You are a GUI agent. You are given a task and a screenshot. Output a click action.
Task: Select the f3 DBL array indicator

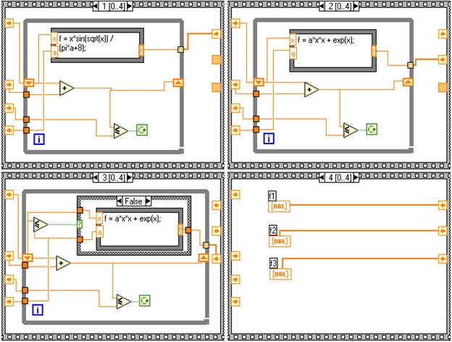pyautogui.click(x=280, y=274)
